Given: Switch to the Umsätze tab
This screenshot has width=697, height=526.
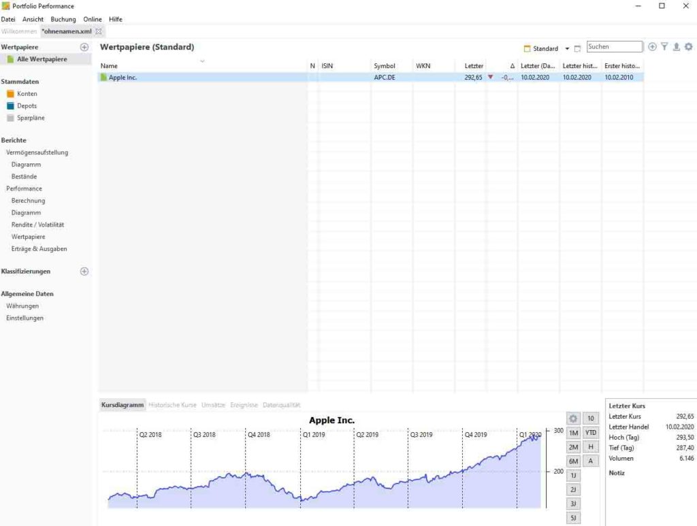Looking at the screenshot, I should click(x=213, y=405).
